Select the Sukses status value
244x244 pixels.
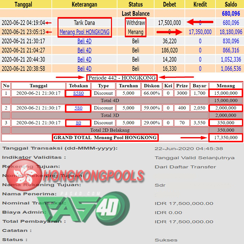(166, 240)
